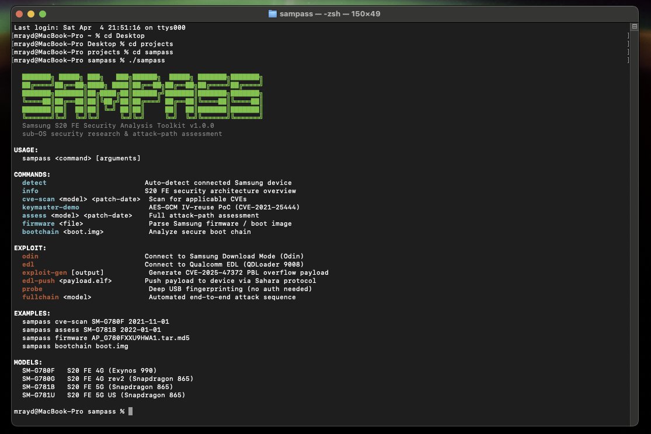Click model row SM-G781U S20 FE 5G US
The width and height of the screenshot is (651, 434).
click(x=104, y=395)
